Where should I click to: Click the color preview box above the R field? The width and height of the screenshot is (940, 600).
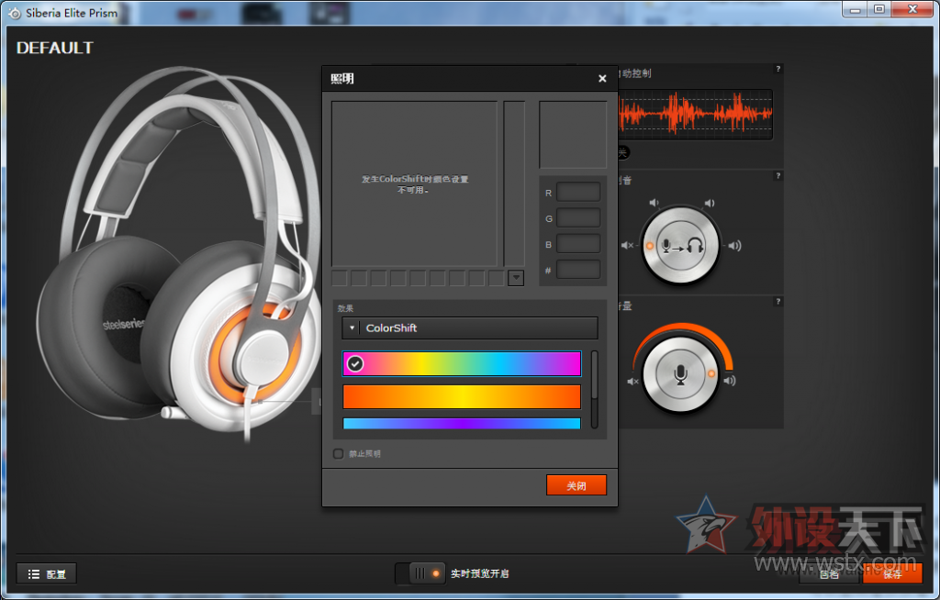tap(573, 135)
